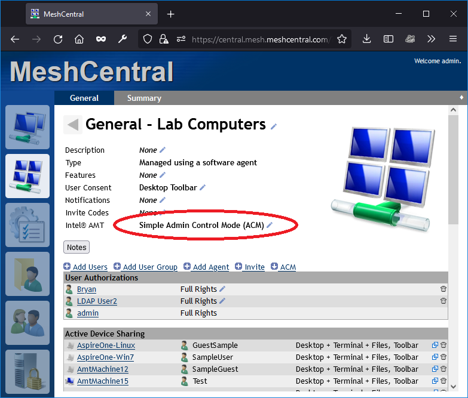Open AmtMachine12 device link
This screenshot has width=468, height=398.
pyautogui.click(x=102, y=369)
